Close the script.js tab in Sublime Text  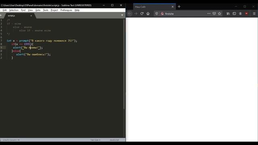tap(31, 16)
